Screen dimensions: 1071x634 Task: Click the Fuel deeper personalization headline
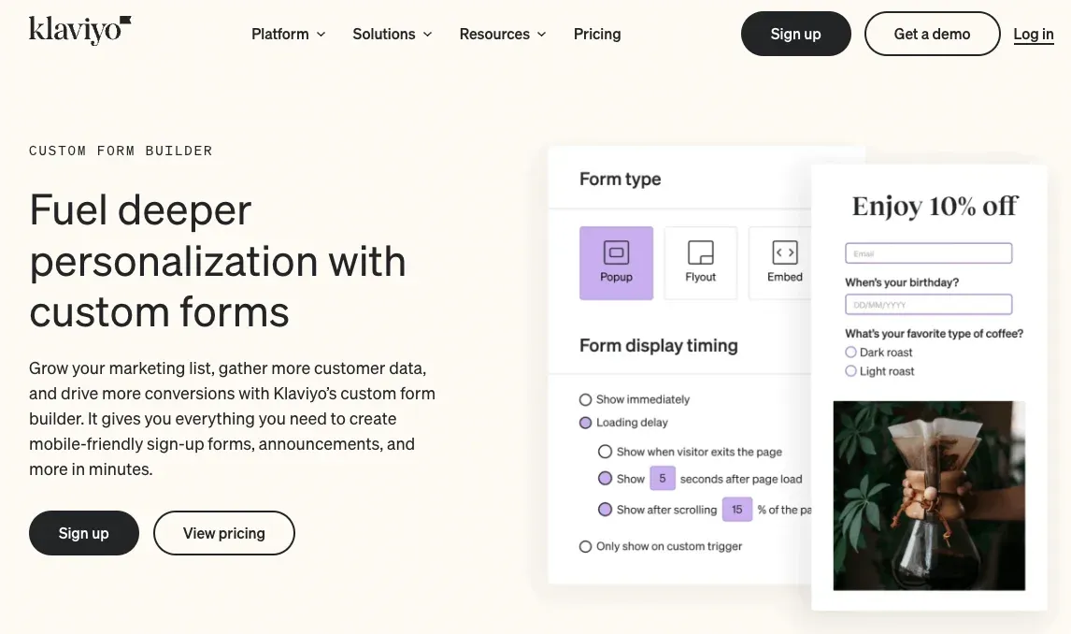pos(218,261)
